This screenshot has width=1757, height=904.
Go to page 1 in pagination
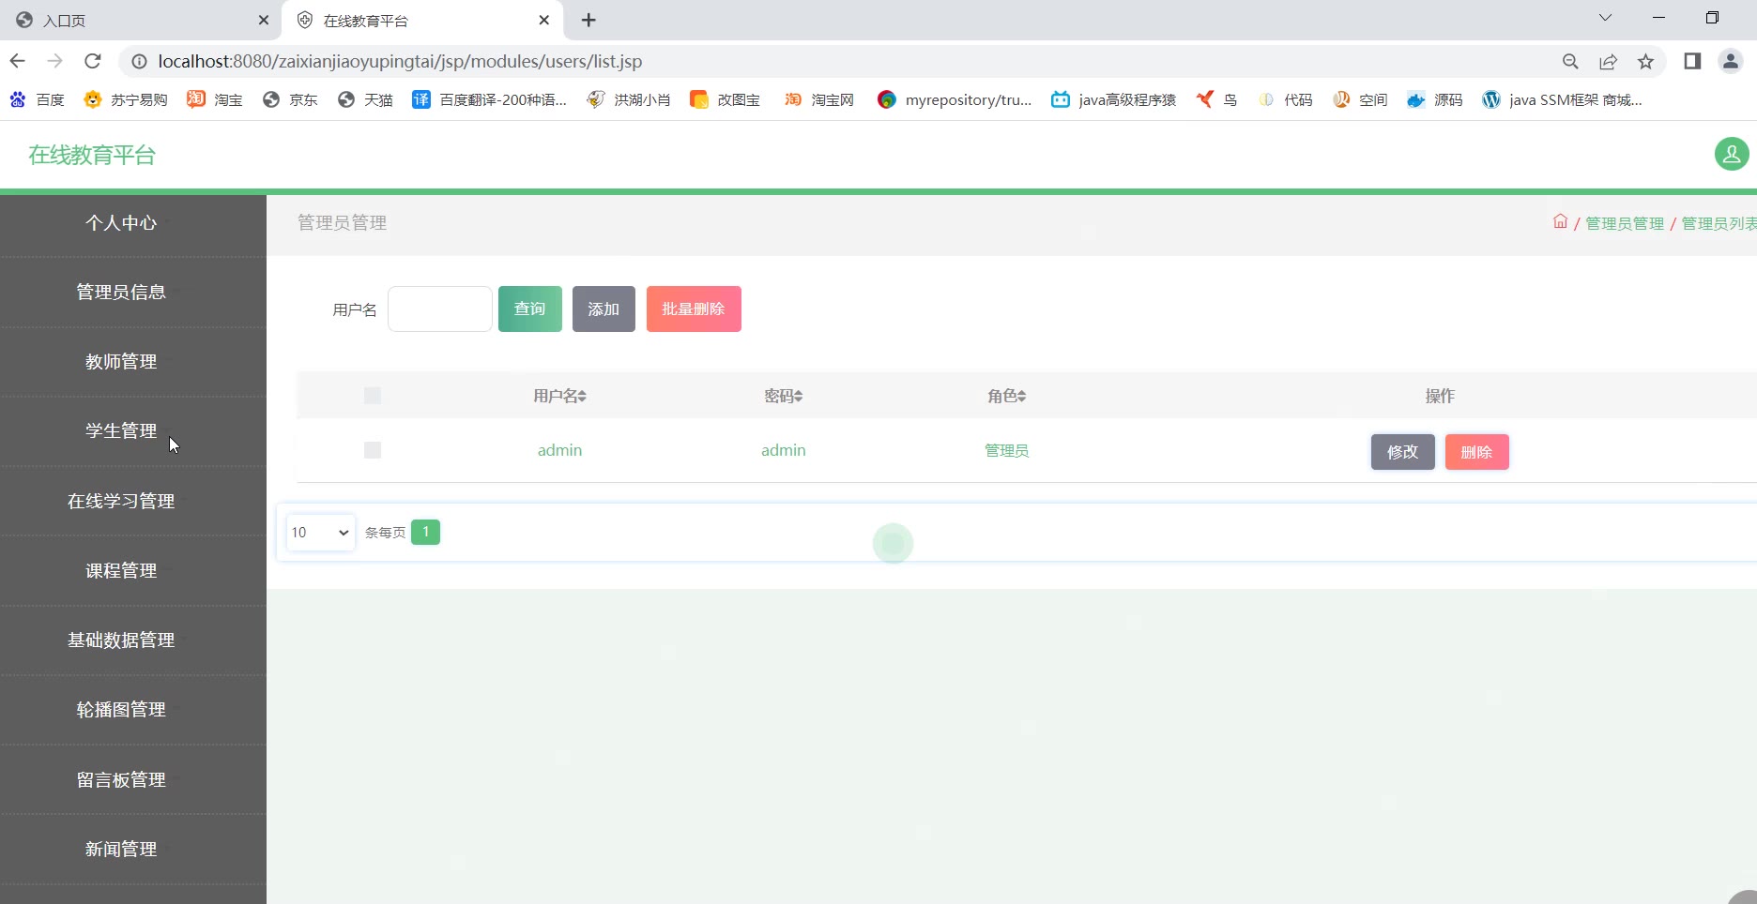tap(425, 533)
